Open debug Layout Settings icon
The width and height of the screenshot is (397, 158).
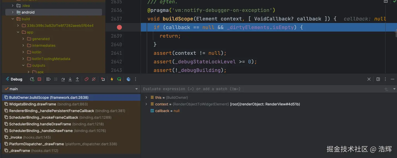[378, 79]
